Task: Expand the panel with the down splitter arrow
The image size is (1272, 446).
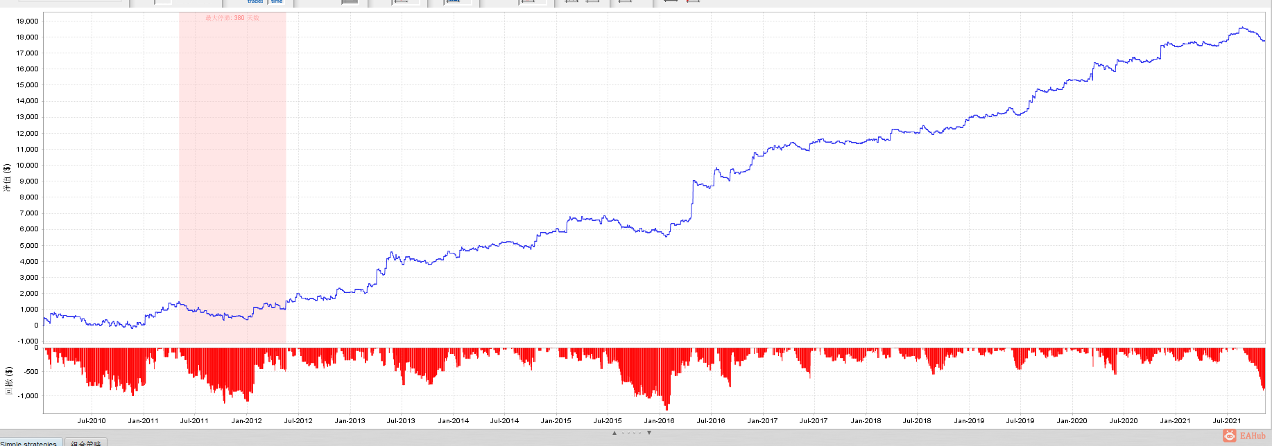Action: [649, 433]
